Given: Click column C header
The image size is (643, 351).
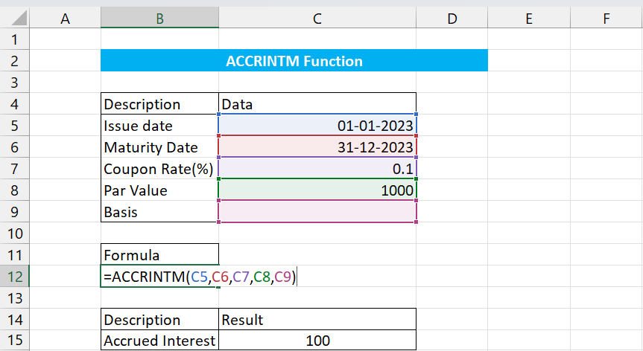Looking at the screenshot, I should [317, 19].
